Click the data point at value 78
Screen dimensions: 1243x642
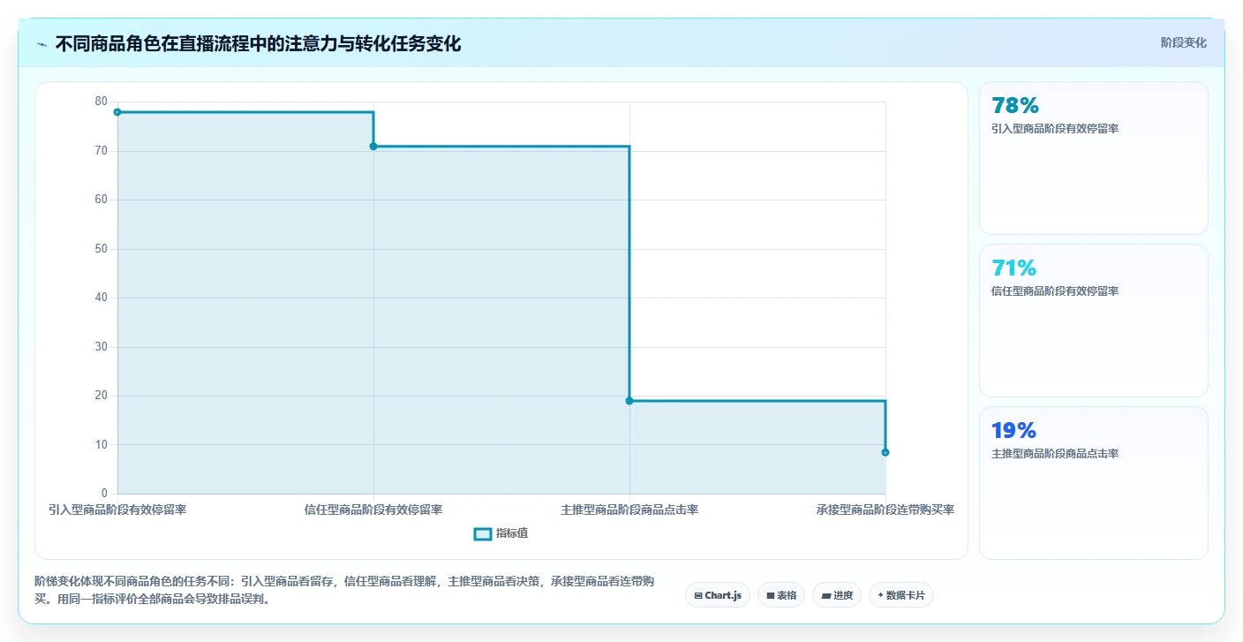[x=117, y=112]
